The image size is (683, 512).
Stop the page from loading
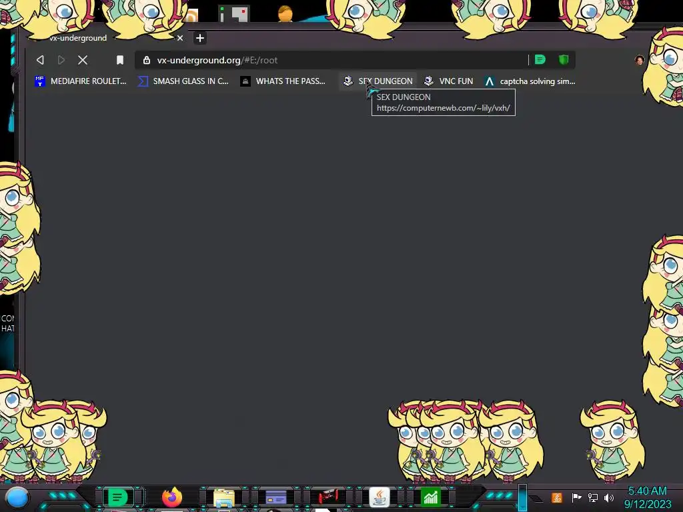[83, 60]
